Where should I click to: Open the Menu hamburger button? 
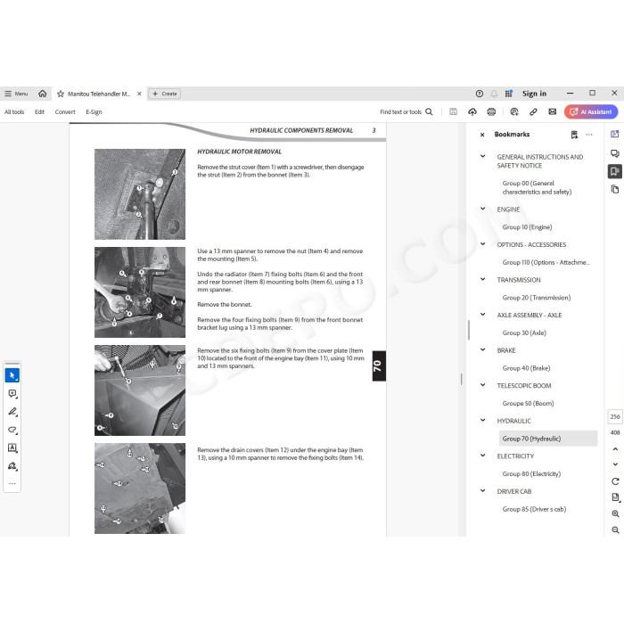click(16, 94)
